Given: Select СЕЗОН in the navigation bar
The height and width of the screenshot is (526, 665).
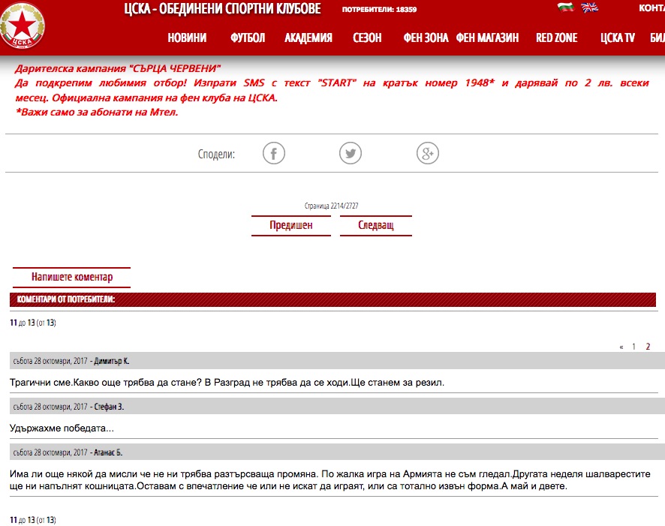Looking at the screenshot, I should 367,38.
